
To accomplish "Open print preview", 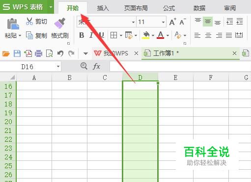I will 49,53.
